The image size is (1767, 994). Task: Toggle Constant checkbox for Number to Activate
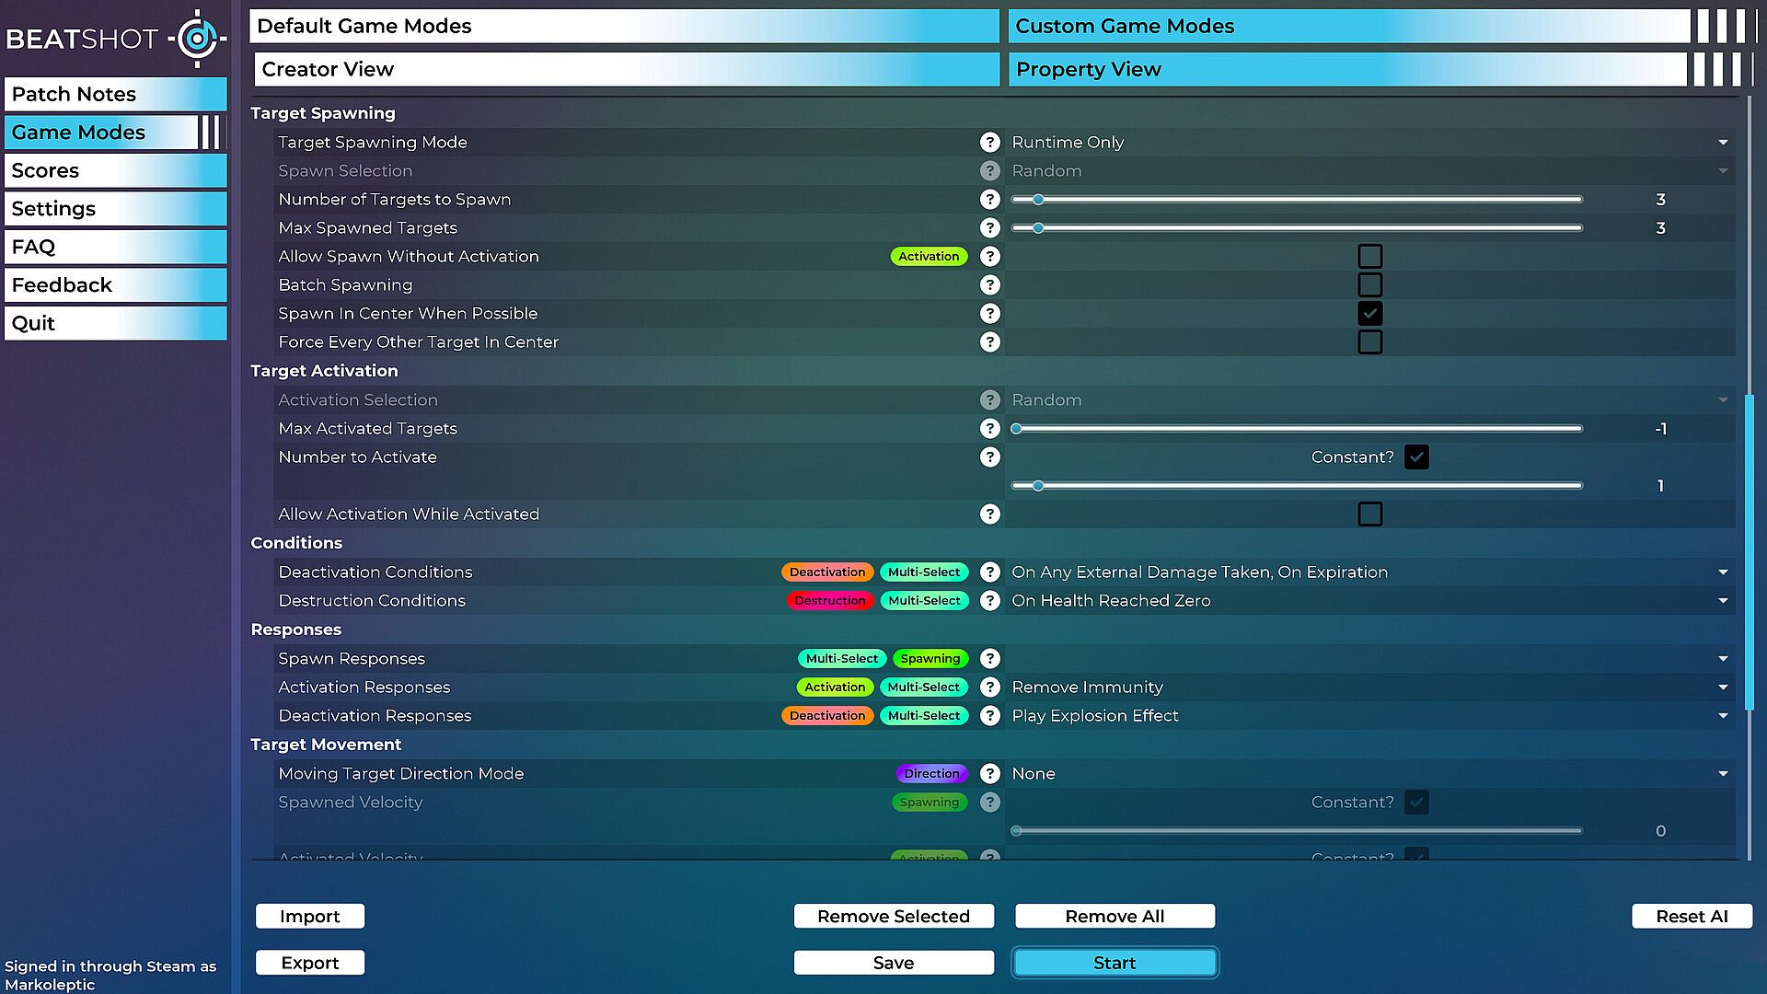pyautogui.click(x=1416, y=457)
